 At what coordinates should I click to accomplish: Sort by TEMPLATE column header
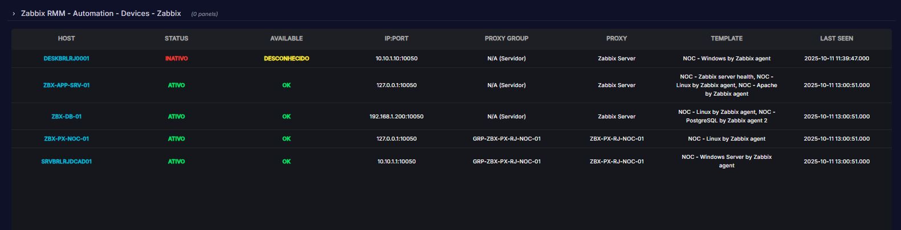(727, 39)
